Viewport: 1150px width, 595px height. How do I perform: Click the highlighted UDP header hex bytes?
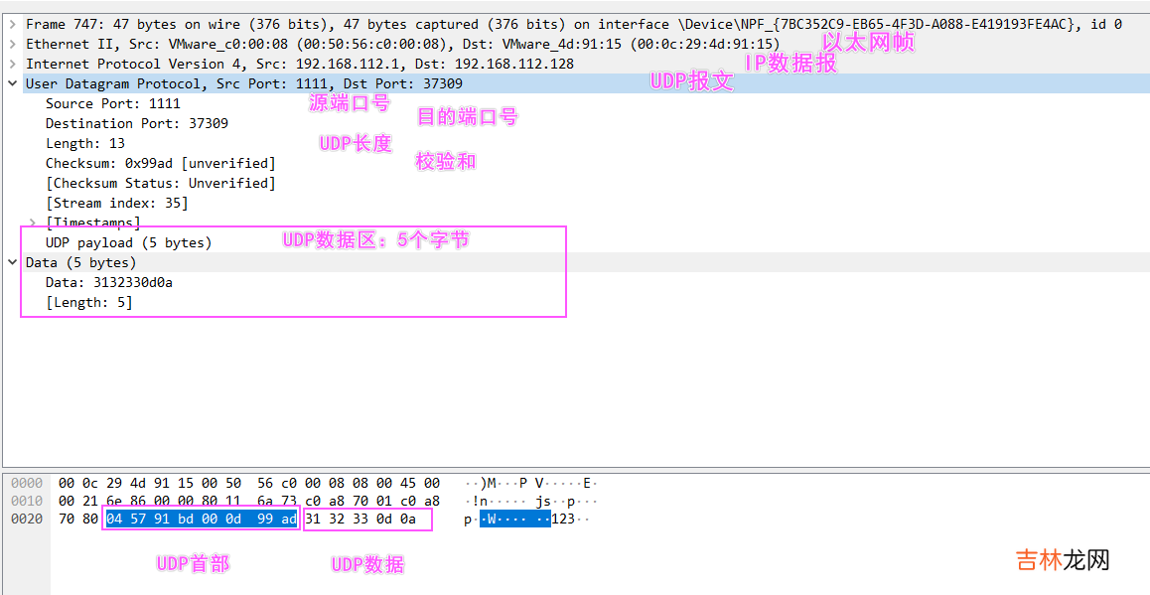pos(201,519)
